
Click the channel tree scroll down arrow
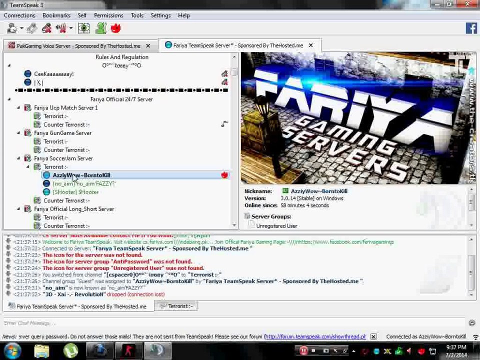234,225
